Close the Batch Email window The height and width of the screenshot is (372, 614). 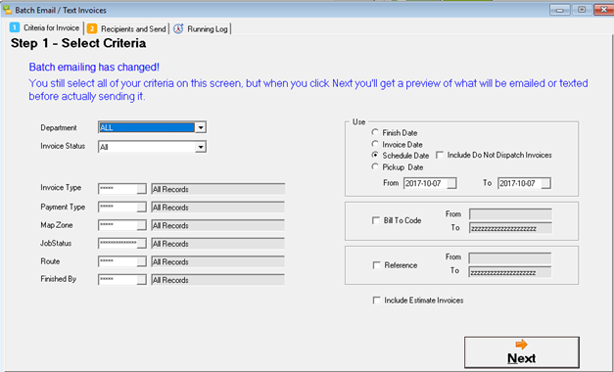(x=604, y=10)
